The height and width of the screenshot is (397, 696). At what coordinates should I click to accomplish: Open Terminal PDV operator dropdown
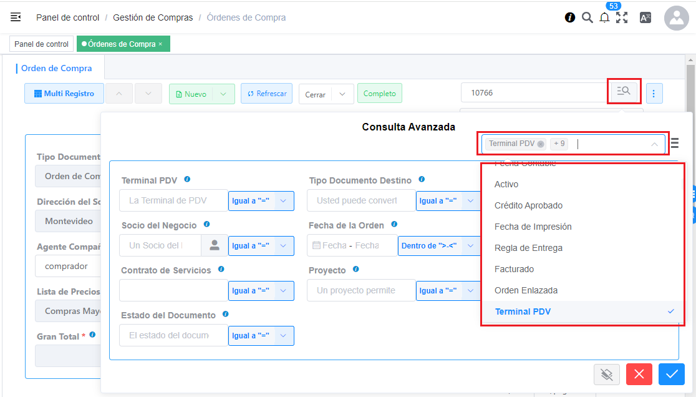coord(261,201)
